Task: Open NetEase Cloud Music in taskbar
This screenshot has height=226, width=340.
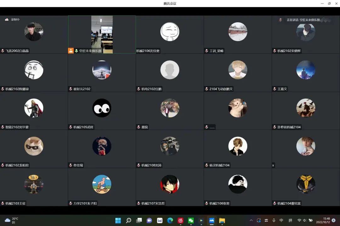Action: click(180, 220)
